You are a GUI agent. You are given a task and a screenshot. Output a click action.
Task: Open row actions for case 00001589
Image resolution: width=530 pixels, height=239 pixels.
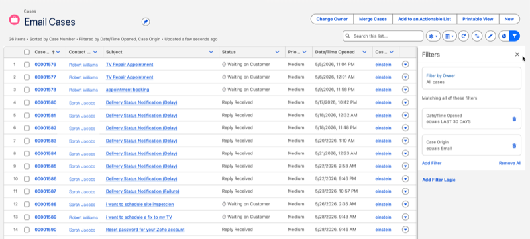pyautogui.click(x=405, y=217)
